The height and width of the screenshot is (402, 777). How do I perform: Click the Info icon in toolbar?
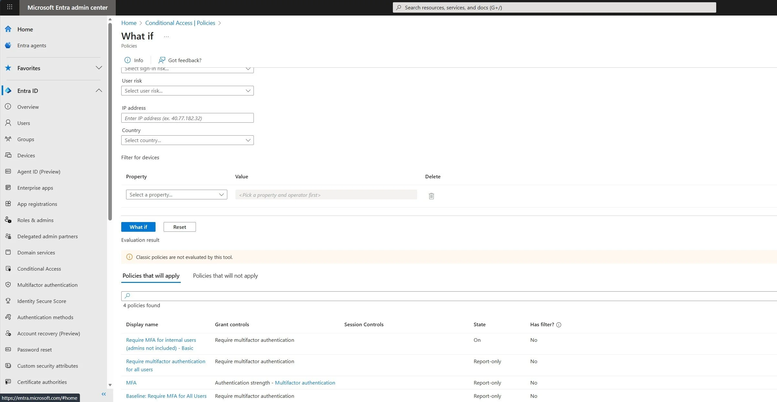point(128,60)
